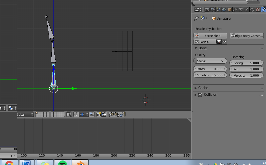Click the area split corner above the timeline
The height and width of the screenshot is (165, 266).
(x=189, y=120)
